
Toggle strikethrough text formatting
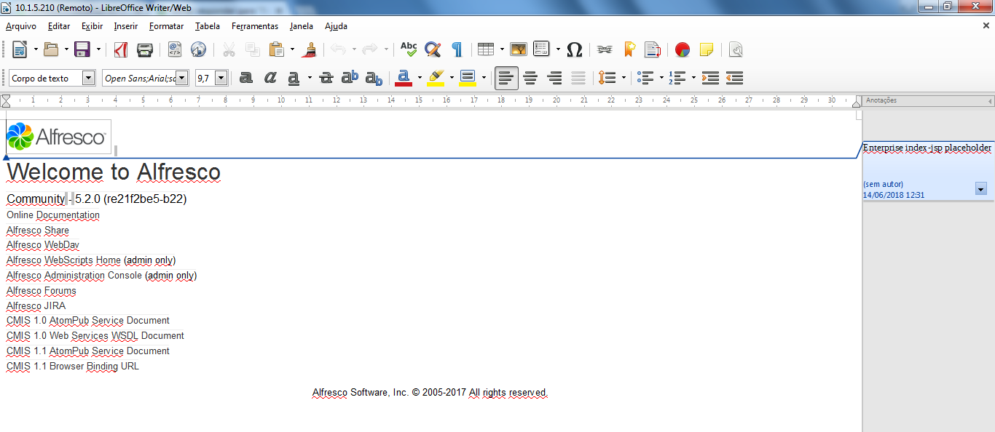click(x=326, y=78)
